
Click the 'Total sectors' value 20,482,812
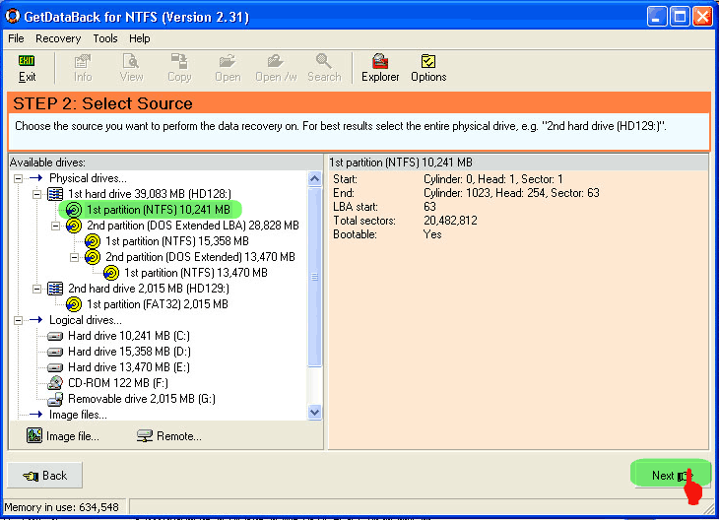pyautogui.click(x=450, y=221)
